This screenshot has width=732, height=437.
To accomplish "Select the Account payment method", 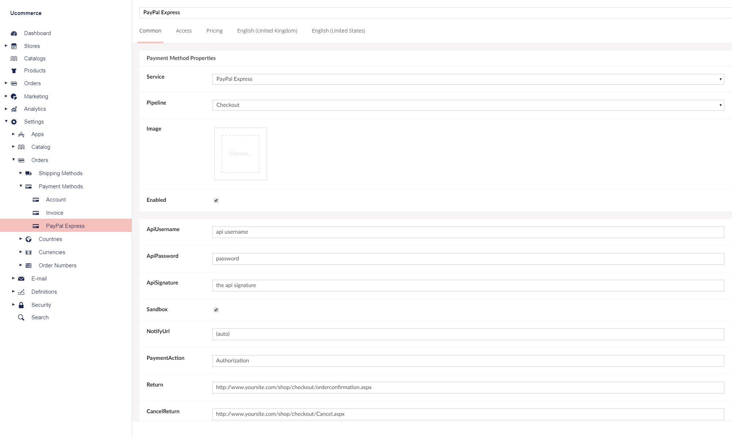I will 56,200.
